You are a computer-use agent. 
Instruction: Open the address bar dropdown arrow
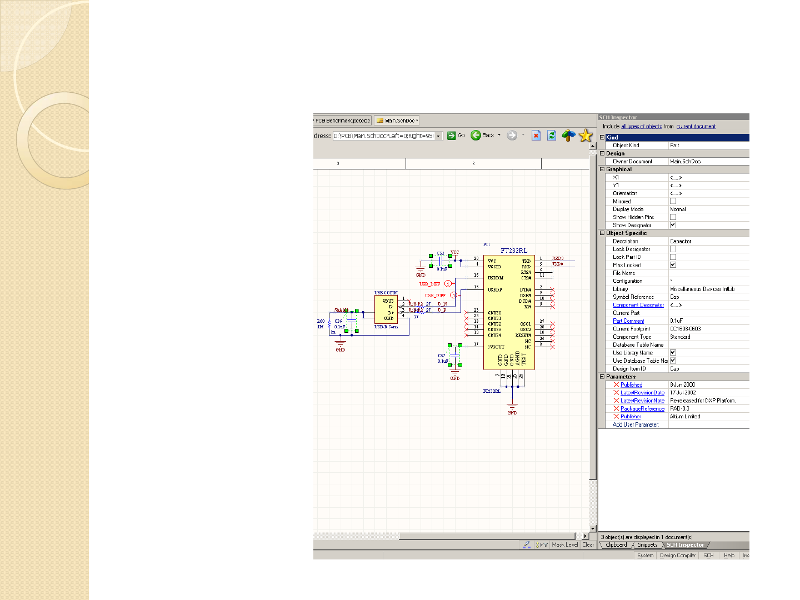tap(438, 136)
